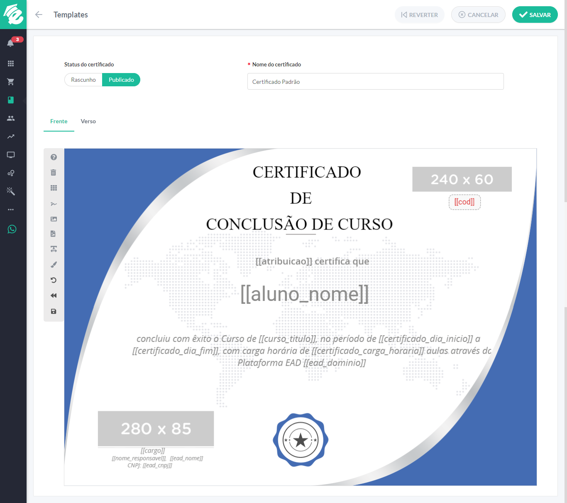The width and height of the screenshot is (567, 503).
Task: Select the text resize tool
Action: [53, 249]
